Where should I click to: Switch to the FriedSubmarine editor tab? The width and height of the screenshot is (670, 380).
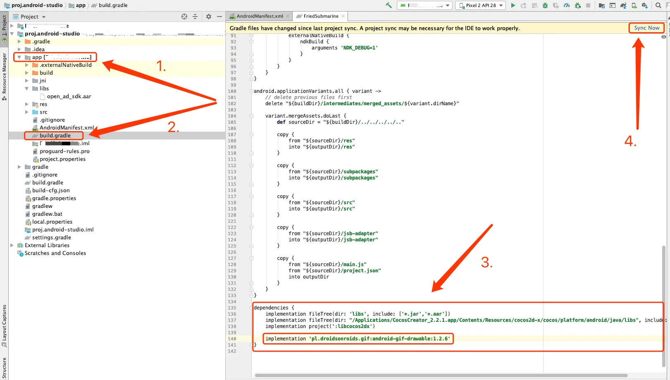(321, 16)
